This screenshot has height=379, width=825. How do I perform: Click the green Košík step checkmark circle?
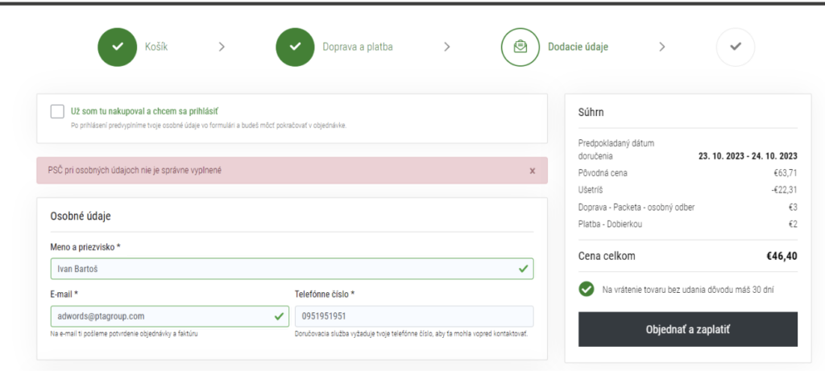[118, 47]
